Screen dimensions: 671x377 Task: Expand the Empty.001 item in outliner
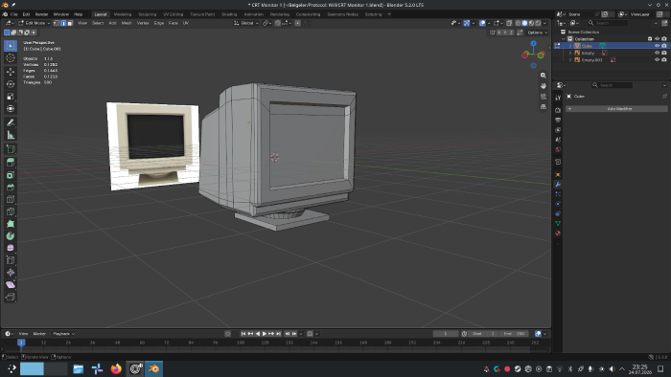click(x=570, y=59)
